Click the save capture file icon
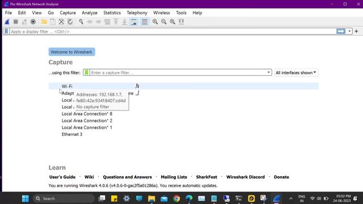This screenshot has width=363, height=204. [x=53, y=22]
